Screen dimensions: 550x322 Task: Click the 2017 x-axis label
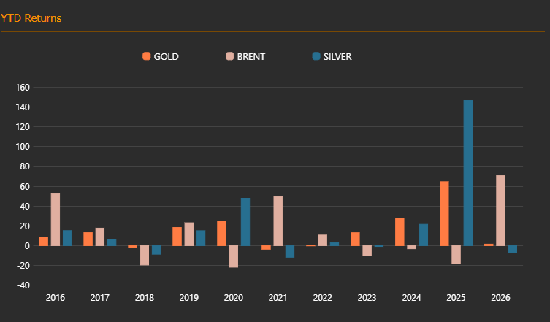pyautogui.click(x=100, y=298)
